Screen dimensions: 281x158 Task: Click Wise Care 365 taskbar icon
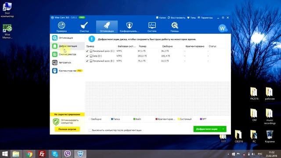point(80,154)
